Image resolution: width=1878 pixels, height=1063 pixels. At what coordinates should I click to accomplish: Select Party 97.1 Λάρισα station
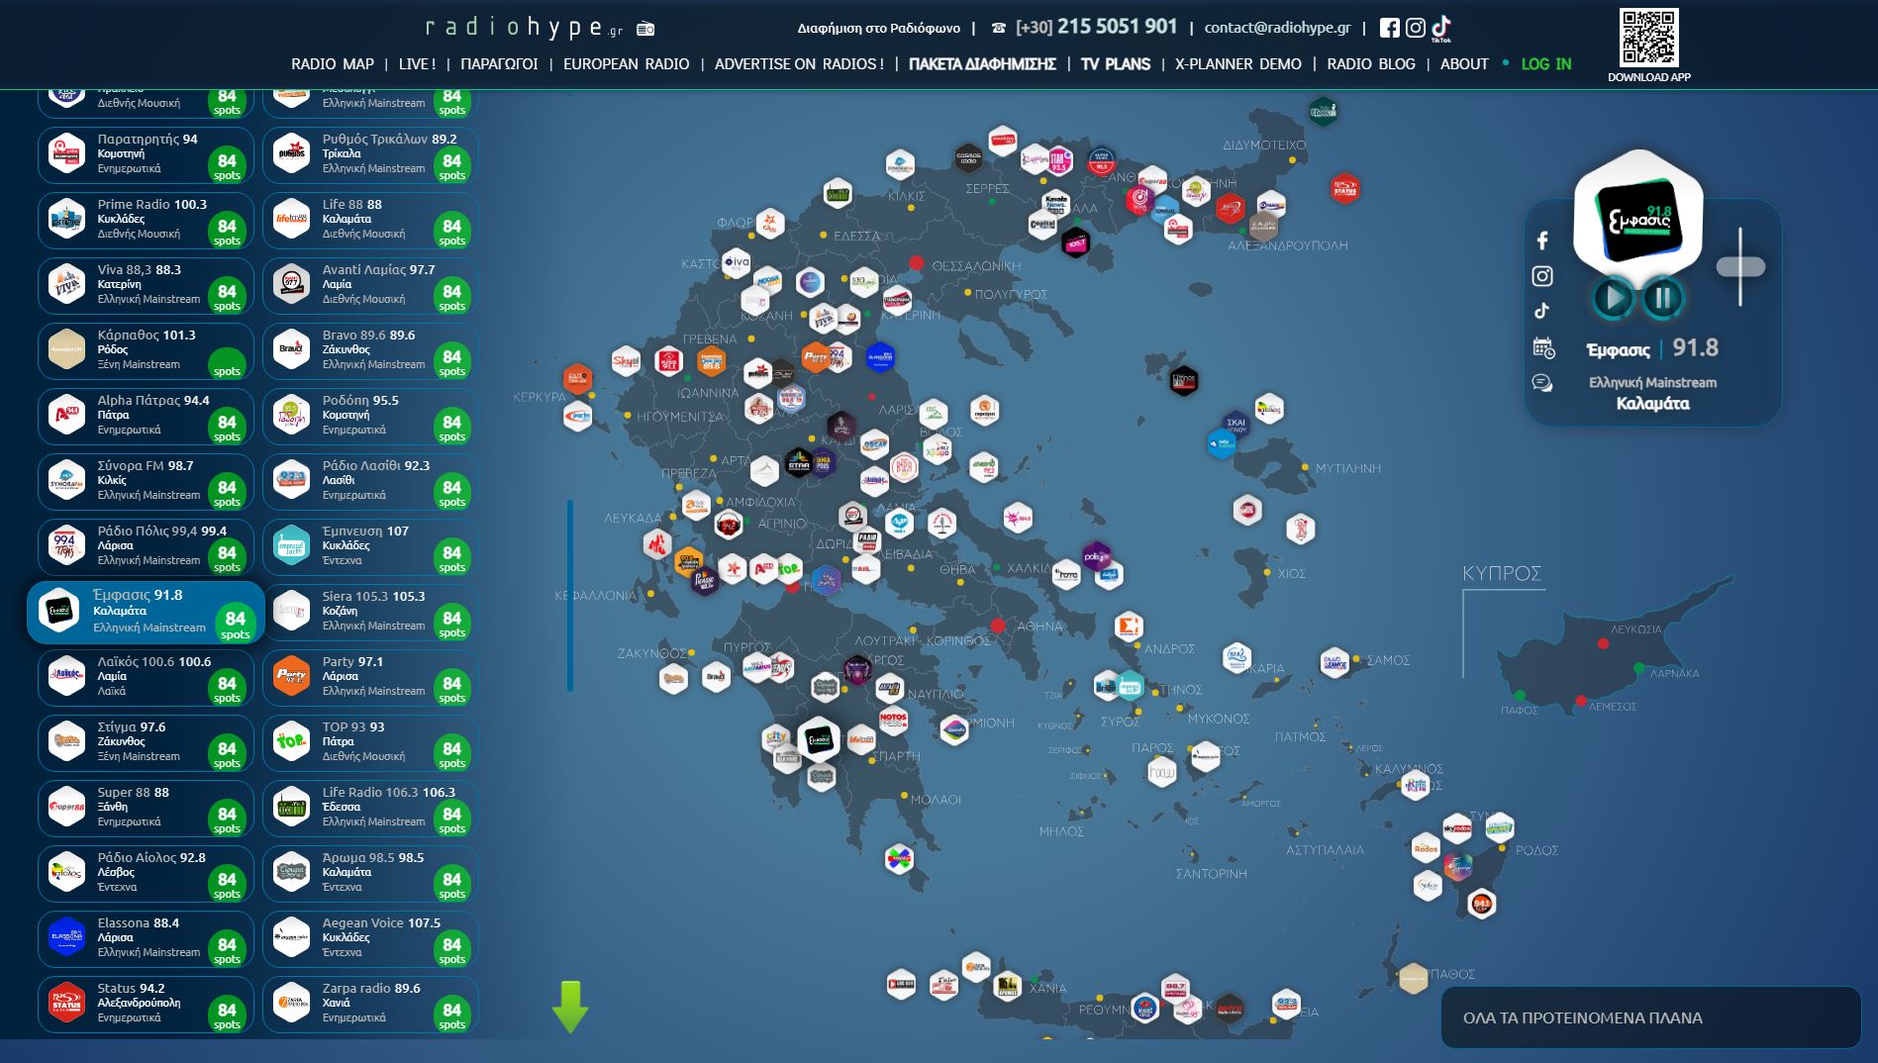[x=369, y=677]
